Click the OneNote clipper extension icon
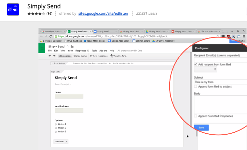The image size is (247, 150). 233,36
